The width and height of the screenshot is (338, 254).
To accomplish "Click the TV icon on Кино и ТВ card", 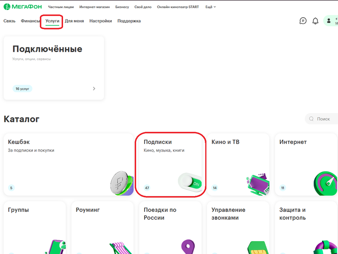I will (258, 184).
